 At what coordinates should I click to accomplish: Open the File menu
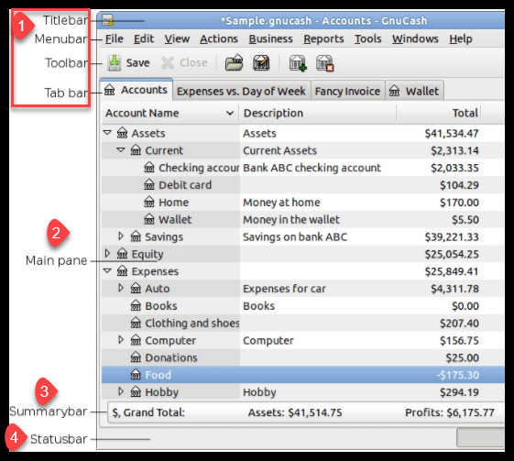pos(115,38)
